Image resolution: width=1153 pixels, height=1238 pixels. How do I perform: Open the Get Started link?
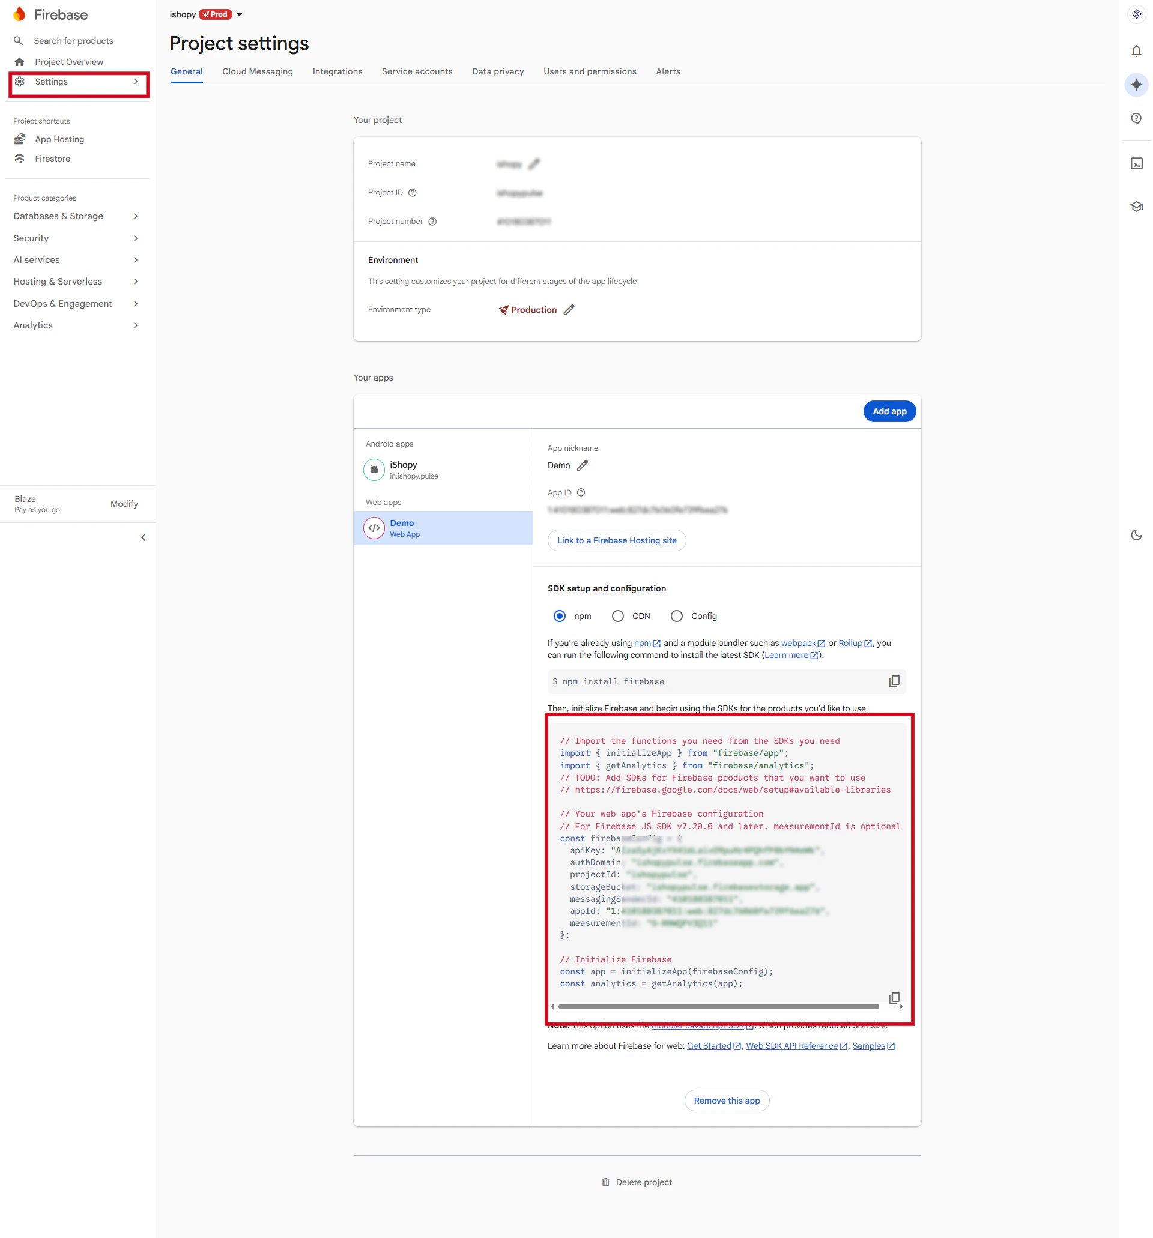(x=713, y=1045)
